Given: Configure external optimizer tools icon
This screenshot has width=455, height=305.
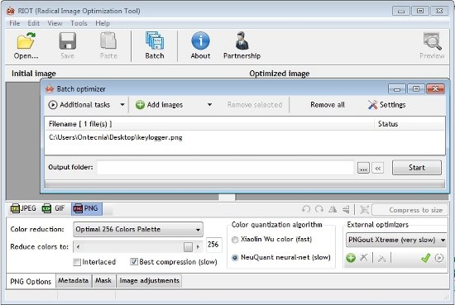Looking at the screenshot, I should tap(382, 258).
